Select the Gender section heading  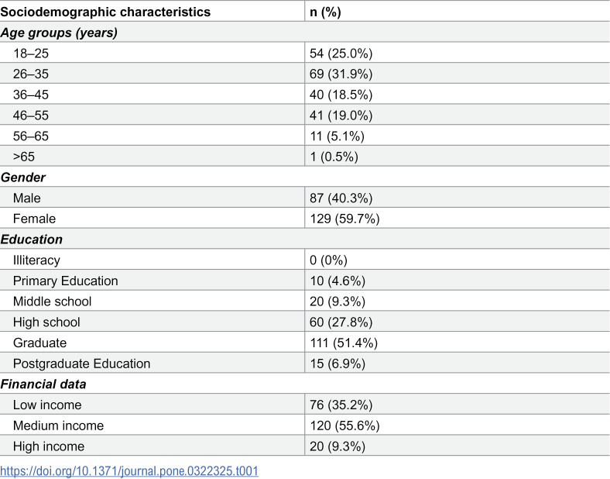[x=23, y=177]
